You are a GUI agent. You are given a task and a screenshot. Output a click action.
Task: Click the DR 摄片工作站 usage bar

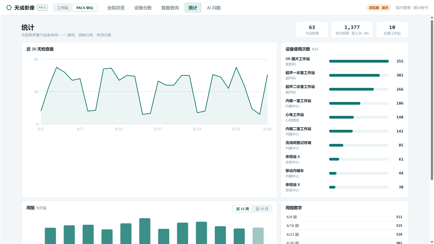click(359, 61)
